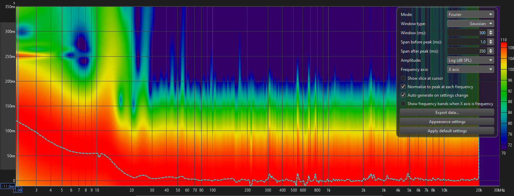Viewport: 514px width, 196px height.
Task: Decrease Window (ms) with the down arrow
Action: [x=491, y=35]
